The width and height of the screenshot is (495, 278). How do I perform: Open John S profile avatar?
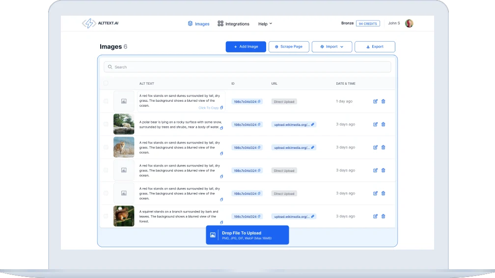[x=409, y=23]
